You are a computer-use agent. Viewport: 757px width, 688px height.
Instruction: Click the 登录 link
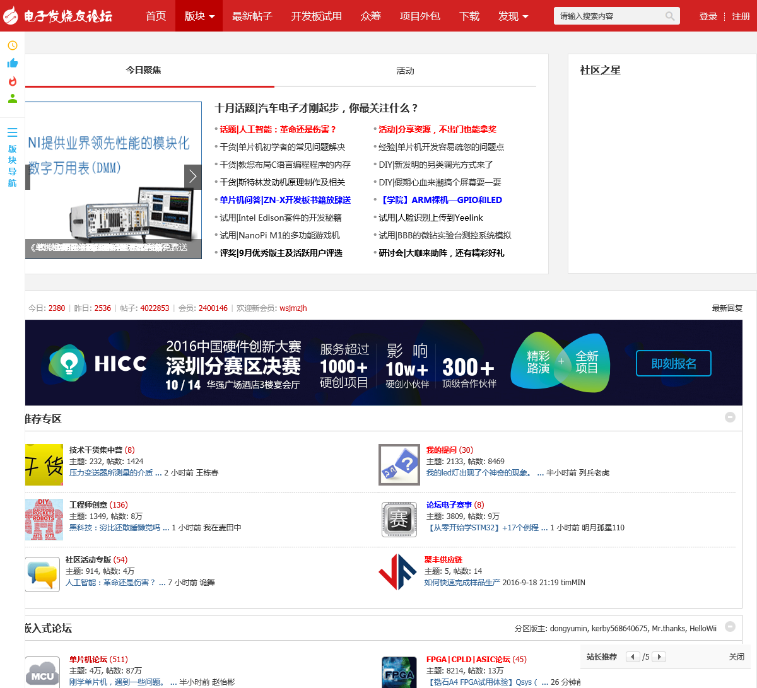coord(708,16)
